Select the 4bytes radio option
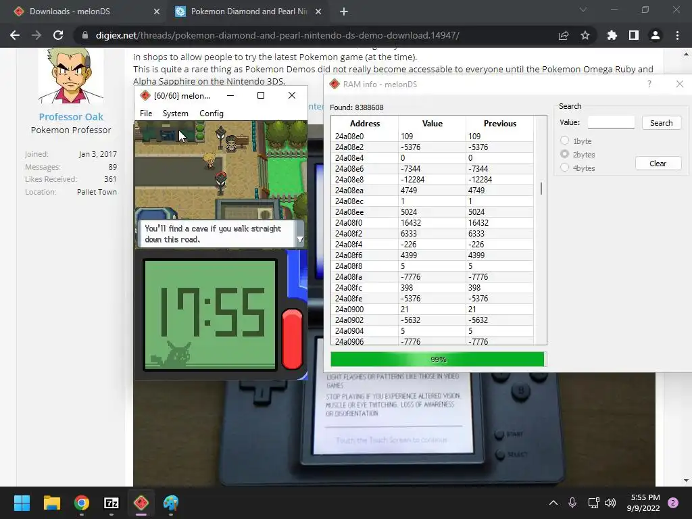692x519 pixels. tap(564, 168)
